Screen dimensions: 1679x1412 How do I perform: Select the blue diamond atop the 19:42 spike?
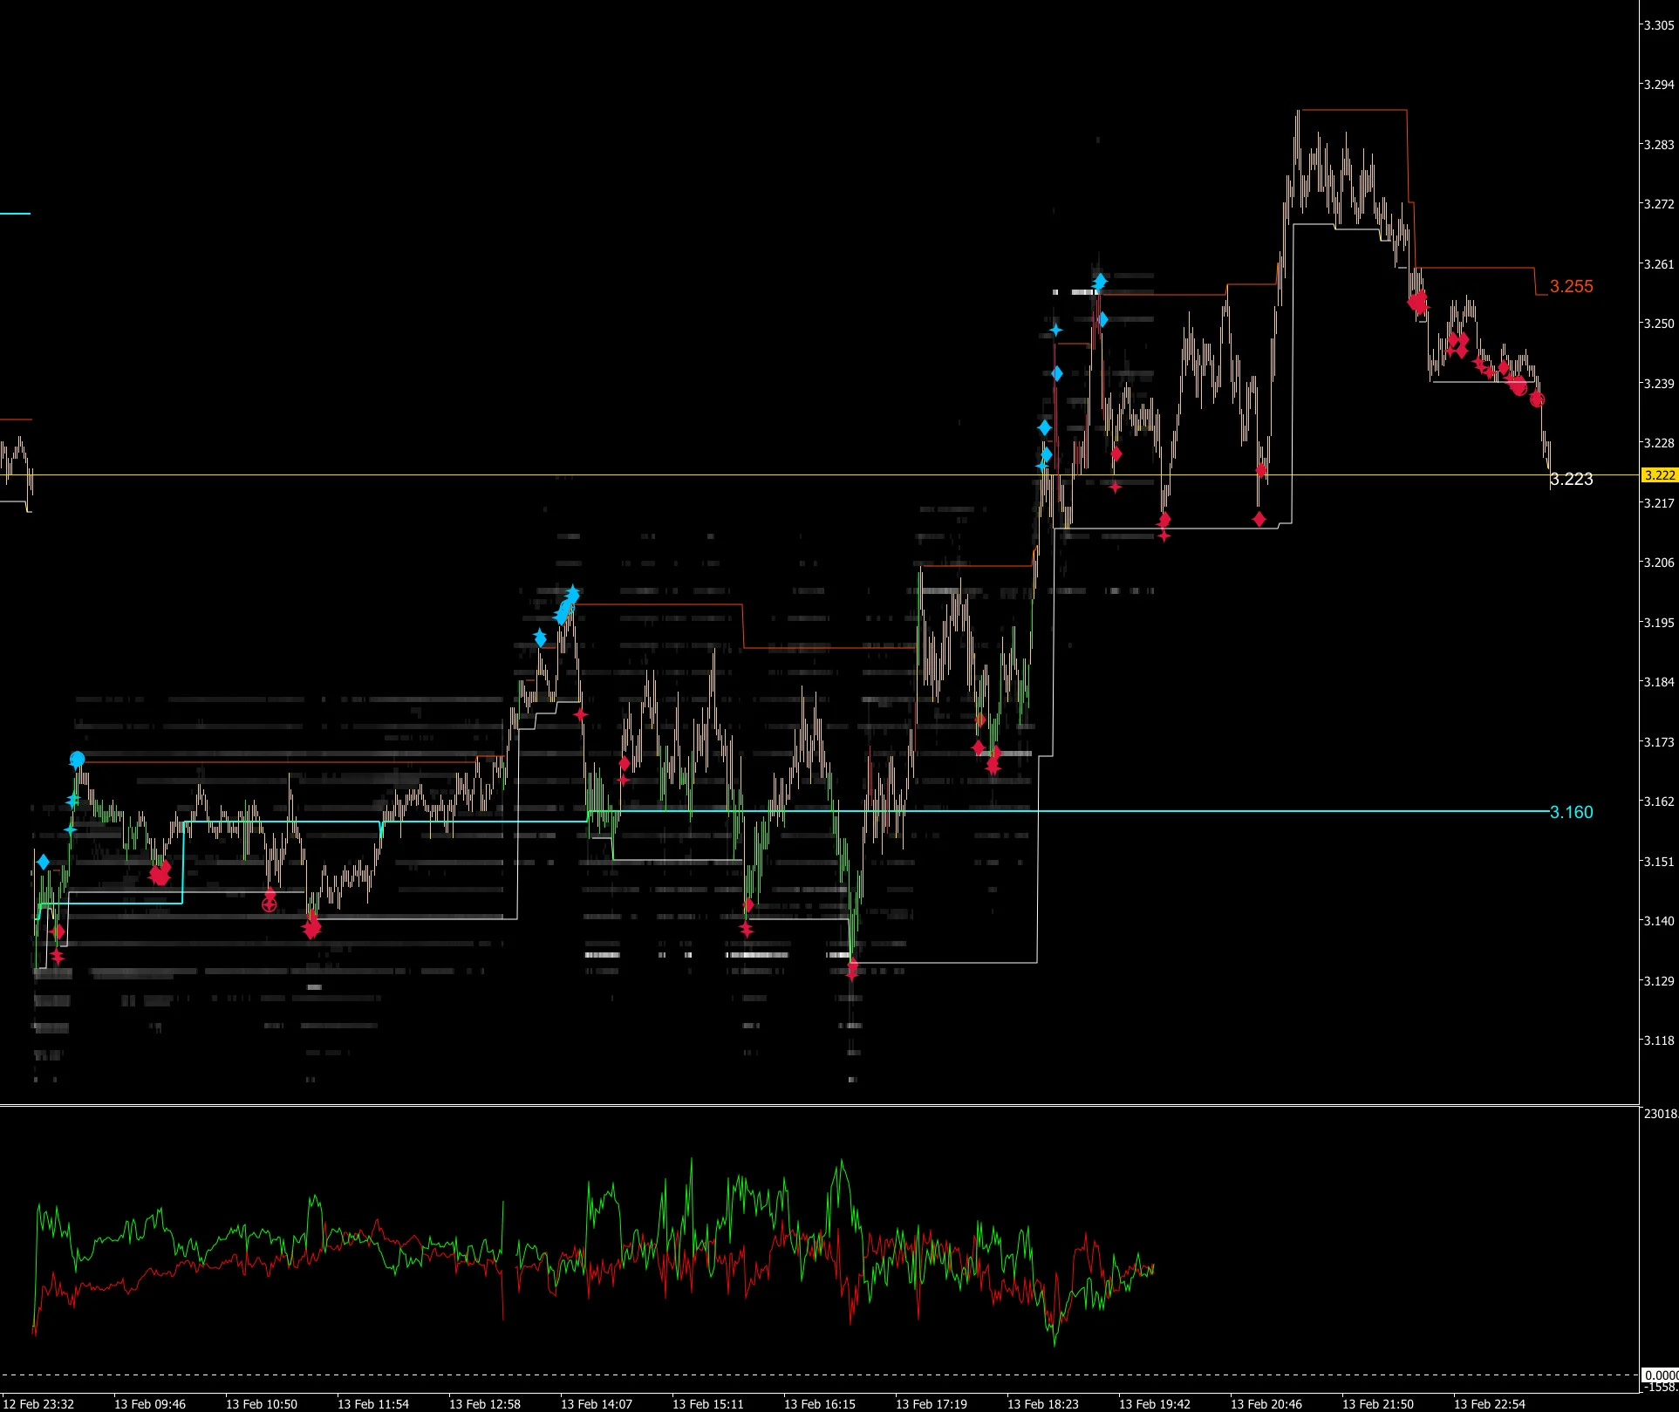tap(1100, 281)
